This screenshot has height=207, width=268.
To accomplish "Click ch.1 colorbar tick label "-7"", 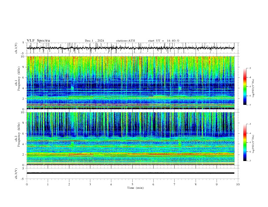I will point(250,105).
